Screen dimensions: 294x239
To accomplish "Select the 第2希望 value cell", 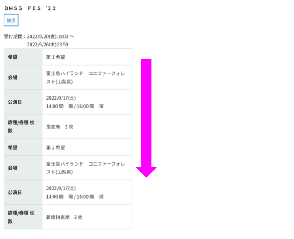I will point(87,147).
